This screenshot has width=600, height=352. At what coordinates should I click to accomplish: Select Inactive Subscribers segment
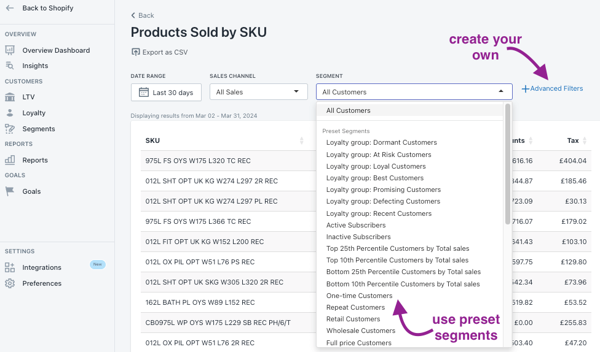click(358, 237)
